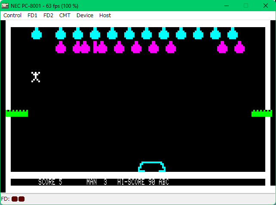Viewport: 276px width, 205px height.
Task: Click the HI-SCORE 90 ABC text
Action: click(x=143, y=182)
